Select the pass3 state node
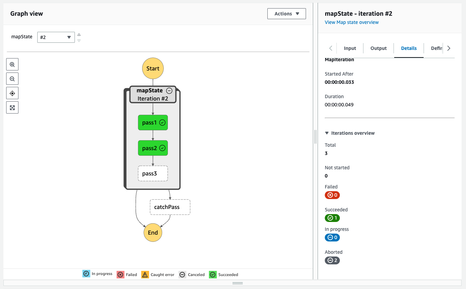Screen dimensions: 466x289 click(x=153, y=173)
